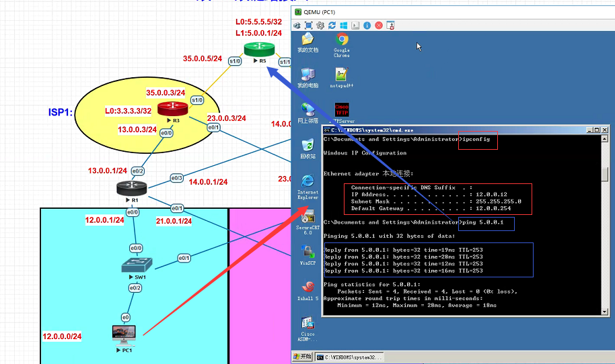Click the ISP1: label text
615x364 pixels.
(61, 112)
